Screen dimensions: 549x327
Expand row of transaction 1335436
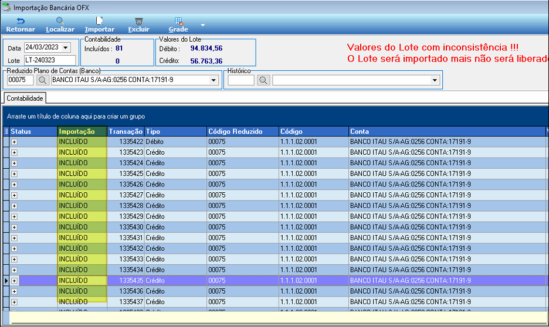14,291
